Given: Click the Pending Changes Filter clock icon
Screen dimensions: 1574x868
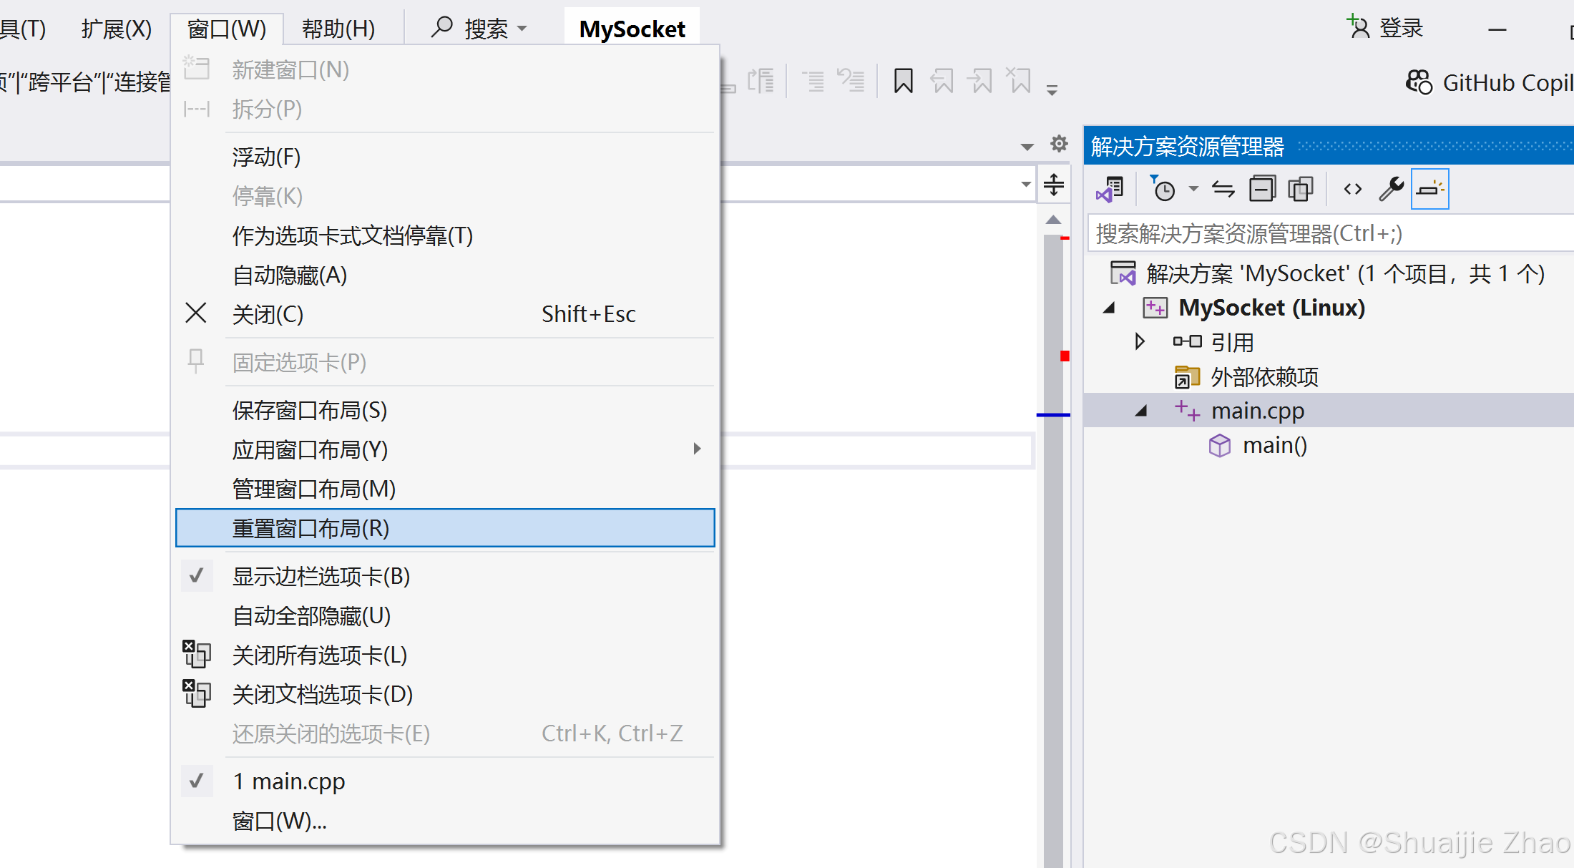Looking at the screenshot, I should (x=1163, y=189).
